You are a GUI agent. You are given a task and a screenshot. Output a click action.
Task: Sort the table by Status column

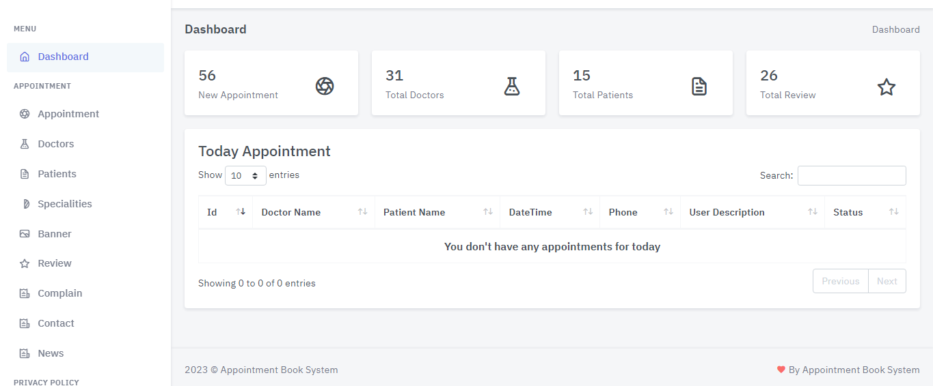(865, 212)
